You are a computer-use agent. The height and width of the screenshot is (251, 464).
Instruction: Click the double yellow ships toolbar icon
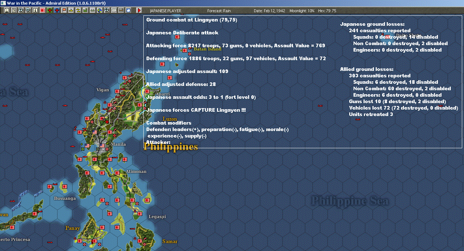78,10
